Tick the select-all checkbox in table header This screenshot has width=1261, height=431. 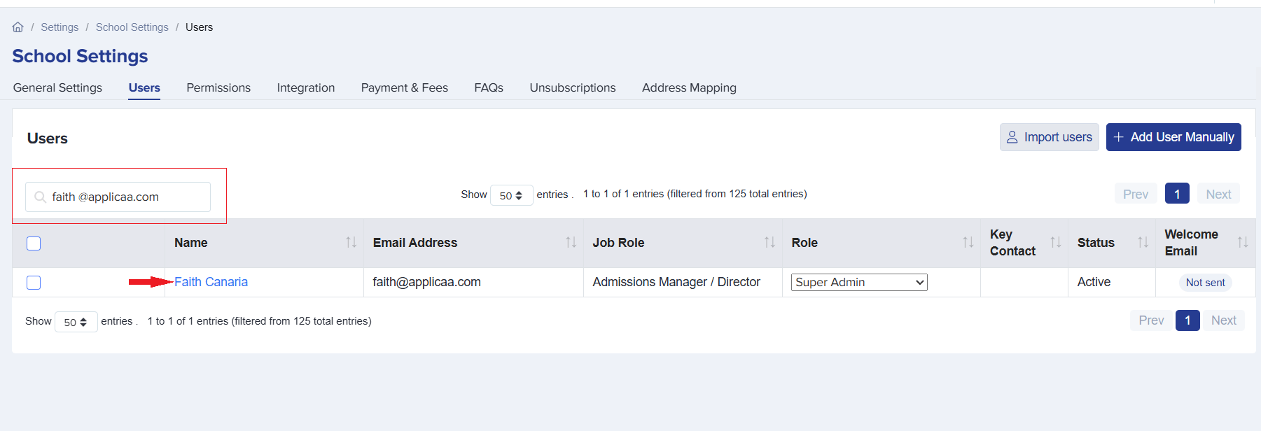tap(34, 243)
